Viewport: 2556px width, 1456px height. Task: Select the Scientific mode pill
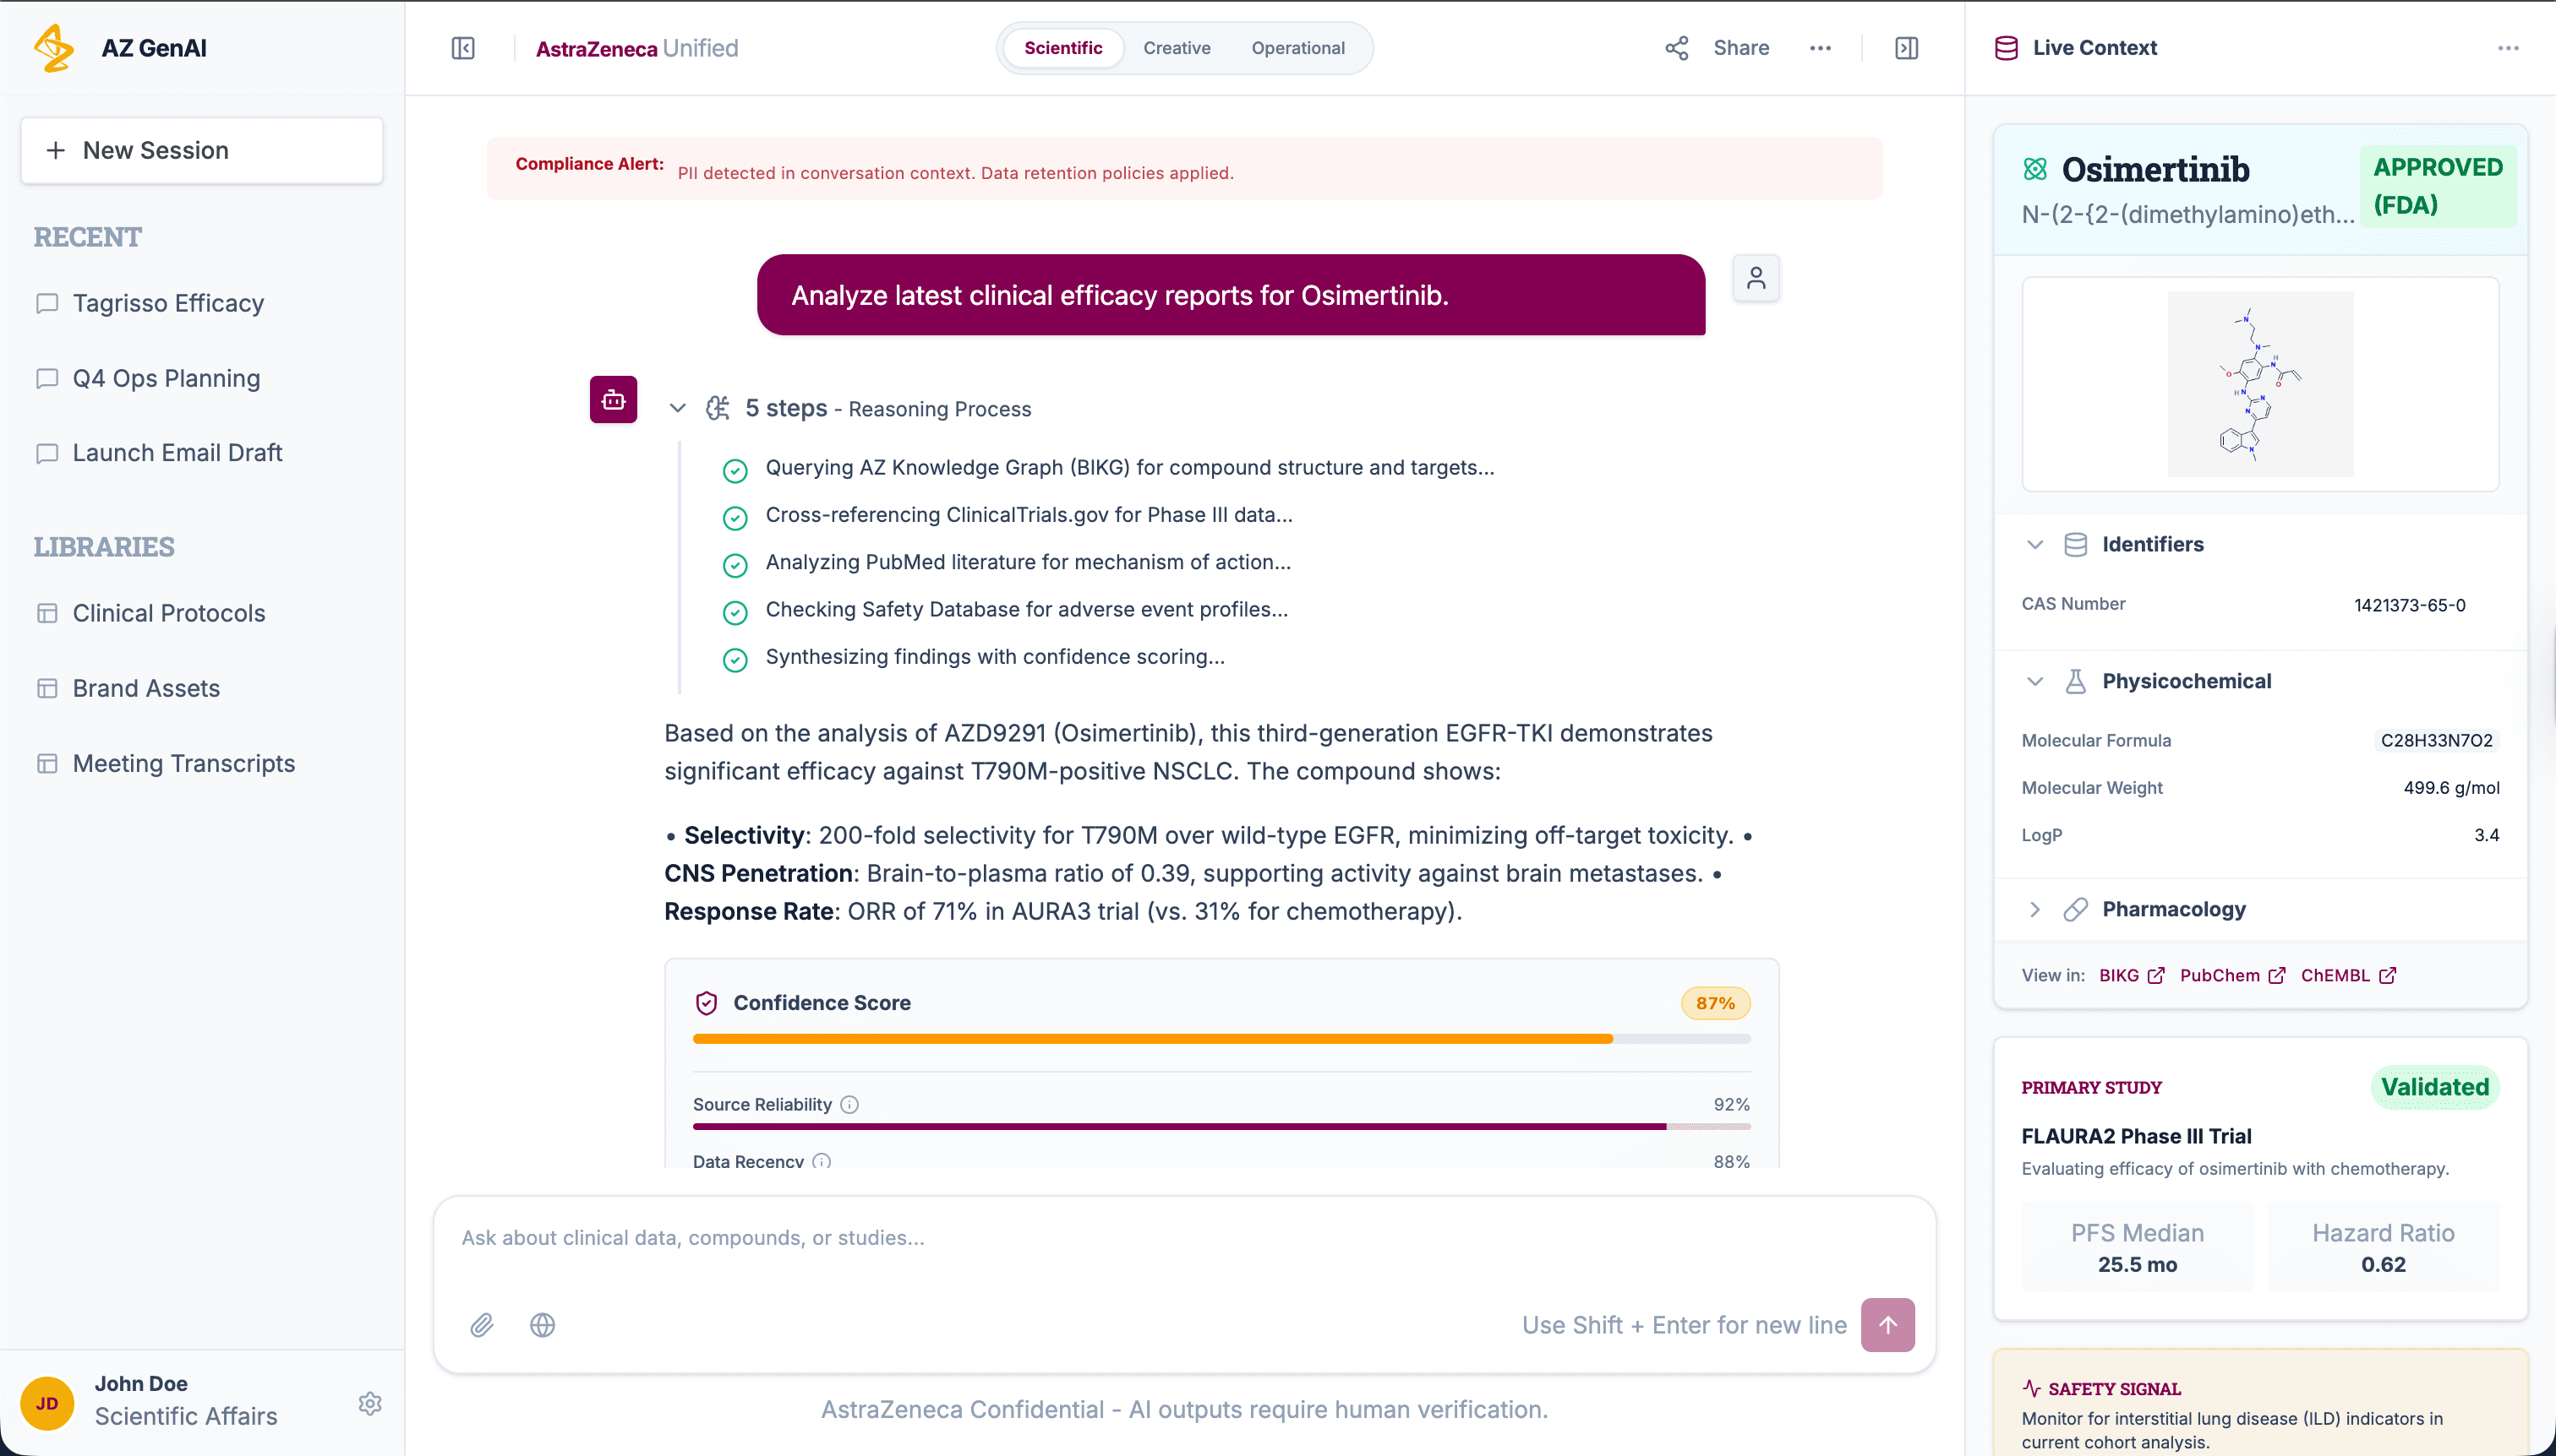pyautogui.click(x=1062, y=48)
